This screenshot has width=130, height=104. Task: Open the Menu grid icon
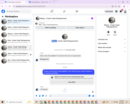click(x=116, y=11)
